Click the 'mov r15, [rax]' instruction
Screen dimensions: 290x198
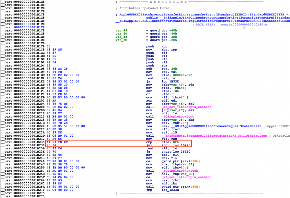coord(163,129)
